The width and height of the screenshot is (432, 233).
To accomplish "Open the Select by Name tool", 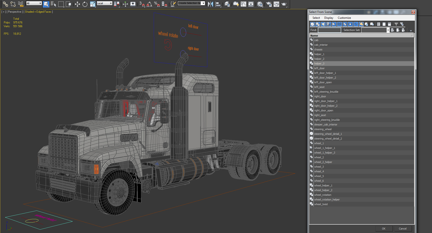I will click(53, 4).
